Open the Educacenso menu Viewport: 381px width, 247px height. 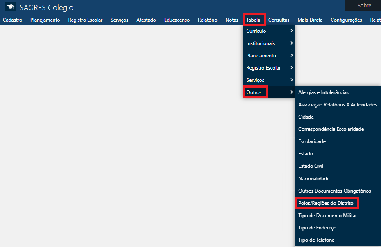177,20
